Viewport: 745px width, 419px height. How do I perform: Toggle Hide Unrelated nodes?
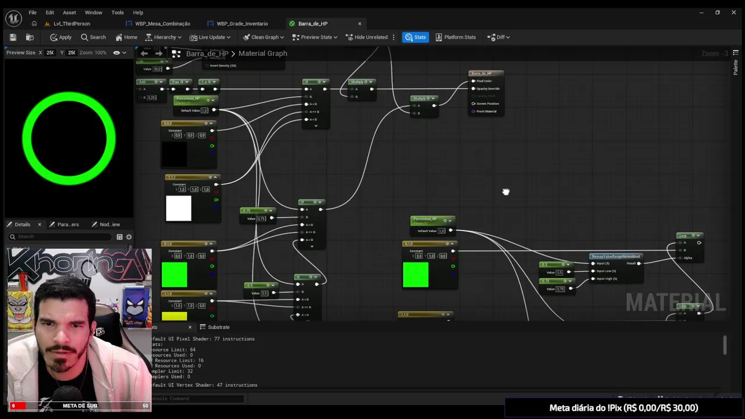pyautogui.click(x=367, y=37)
